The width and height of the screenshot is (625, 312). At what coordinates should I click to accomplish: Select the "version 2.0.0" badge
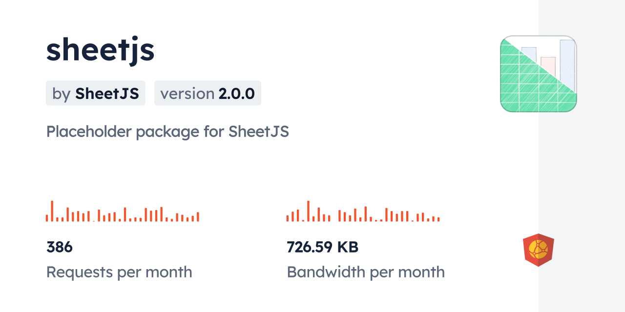click(208, 93)
